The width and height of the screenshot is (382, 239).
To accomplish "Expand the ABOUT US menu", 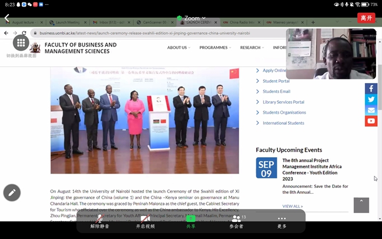I will [179, 48].
